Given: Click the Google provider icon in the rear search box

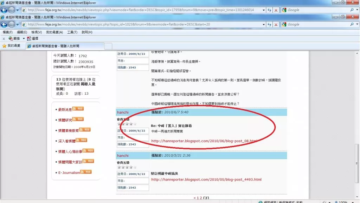Looking at the screenshot, I should point(284,10).
